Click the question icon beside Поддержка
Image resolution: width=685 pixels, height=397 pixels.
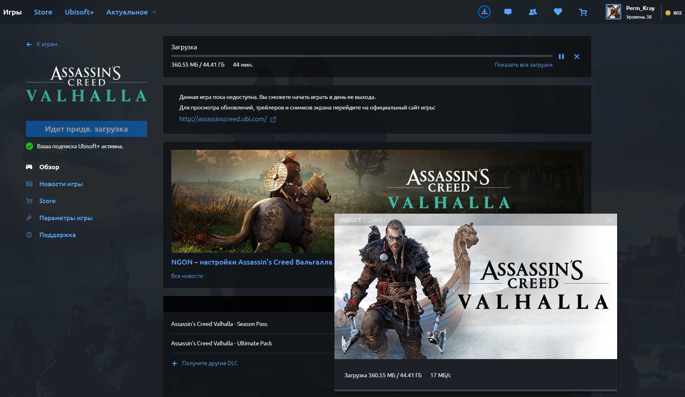click(x=29, y=235)
